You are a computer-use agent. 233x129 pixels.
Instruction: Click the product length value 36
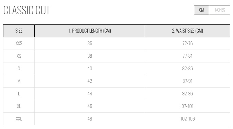tap(90, 43)
